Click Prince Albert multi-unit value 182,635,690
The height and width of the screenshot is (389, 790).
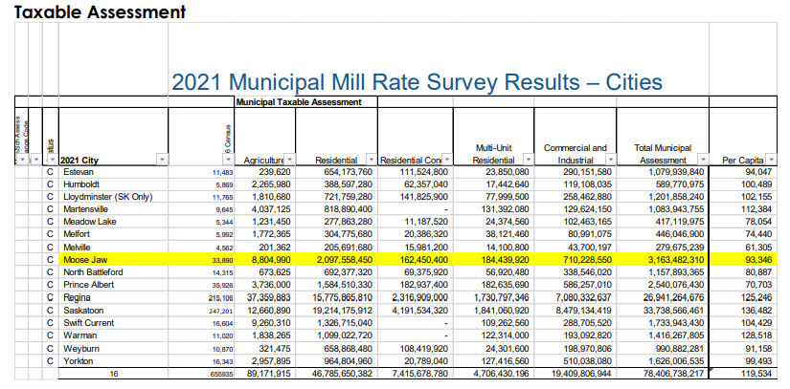coord(505,285)
